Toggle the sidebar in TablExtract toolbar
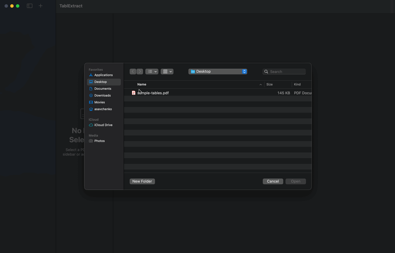This screenshot has height=253, width=395. (x=29, y=6)
